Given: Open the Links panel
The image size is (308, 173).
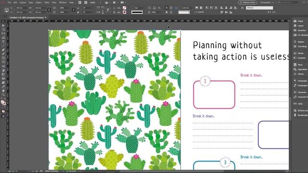Looking at the screenshot, I should [298, 104].
